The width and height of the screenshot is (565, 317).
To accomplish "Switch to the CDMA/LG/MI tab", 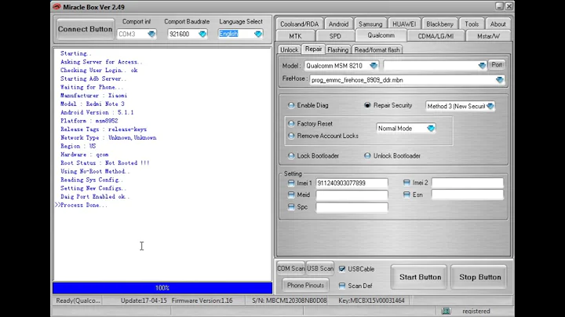I will (436, 36).
